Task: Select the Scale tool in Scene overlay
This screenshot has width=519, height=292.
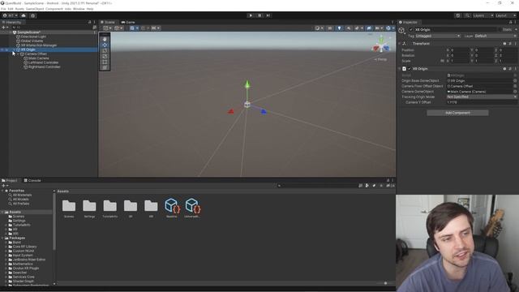Action: (x=105, y=56)
